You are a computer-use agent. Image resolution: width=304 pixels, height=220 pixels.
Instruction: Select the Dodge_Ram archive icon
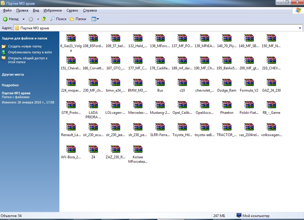[227, 82]
